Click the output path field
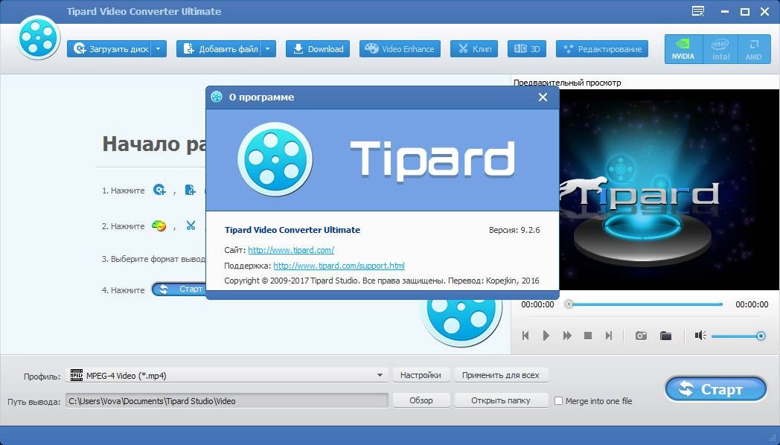This screenshot has width=780, height=445. [x=226, y=401]
